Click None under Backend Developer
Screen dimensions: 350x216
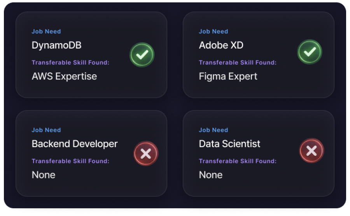(x=44, y=175)
